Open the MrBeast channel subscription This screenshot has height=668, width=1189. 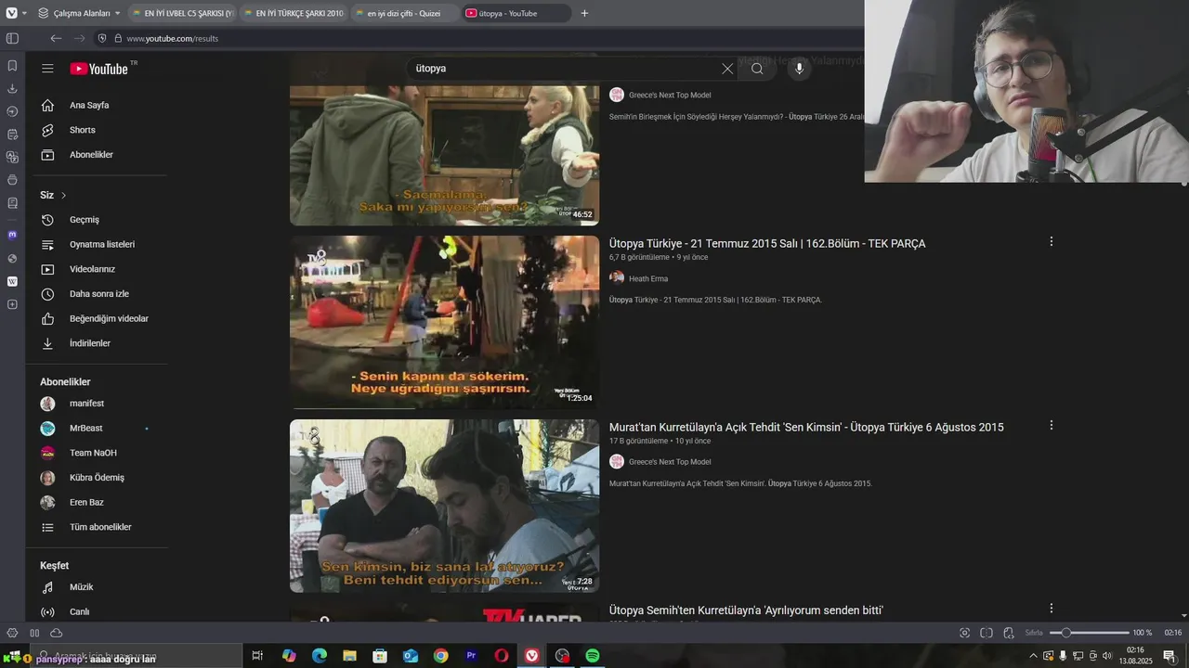100,429
